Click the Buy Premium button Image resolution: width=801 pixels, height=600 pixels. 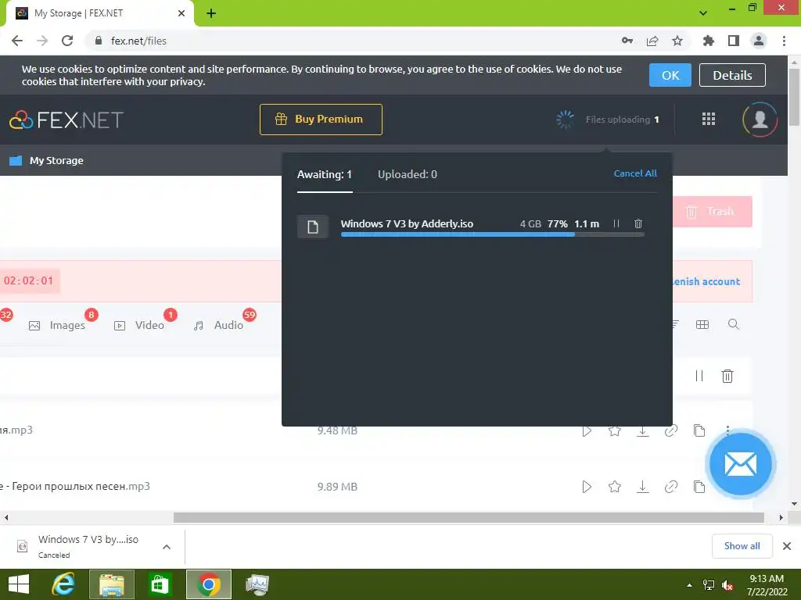(321, 120)
